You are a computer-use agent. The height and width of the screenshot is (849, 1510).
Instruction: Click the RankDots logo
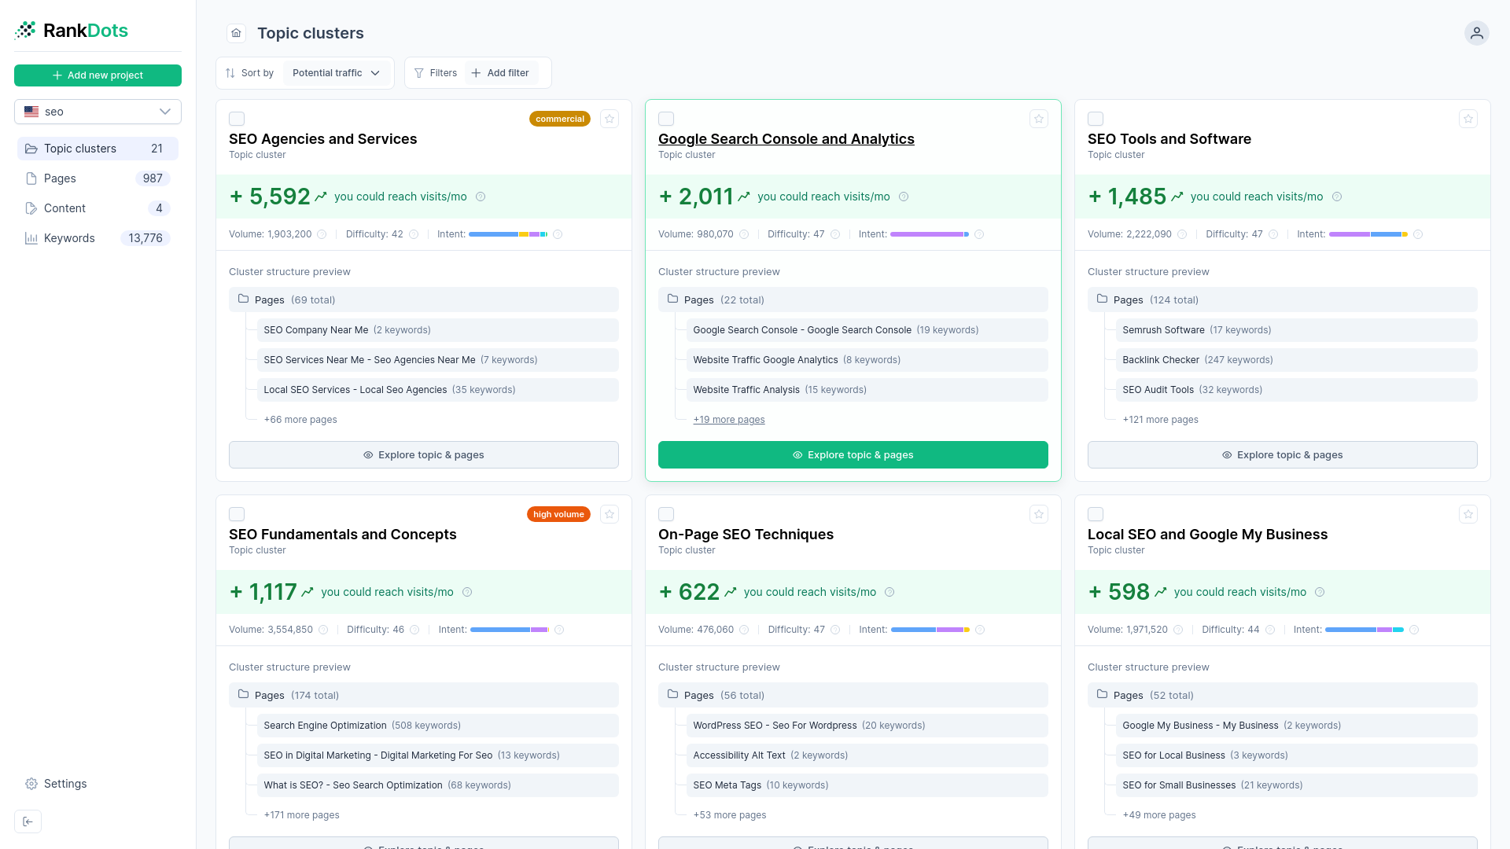coord(71,31)
